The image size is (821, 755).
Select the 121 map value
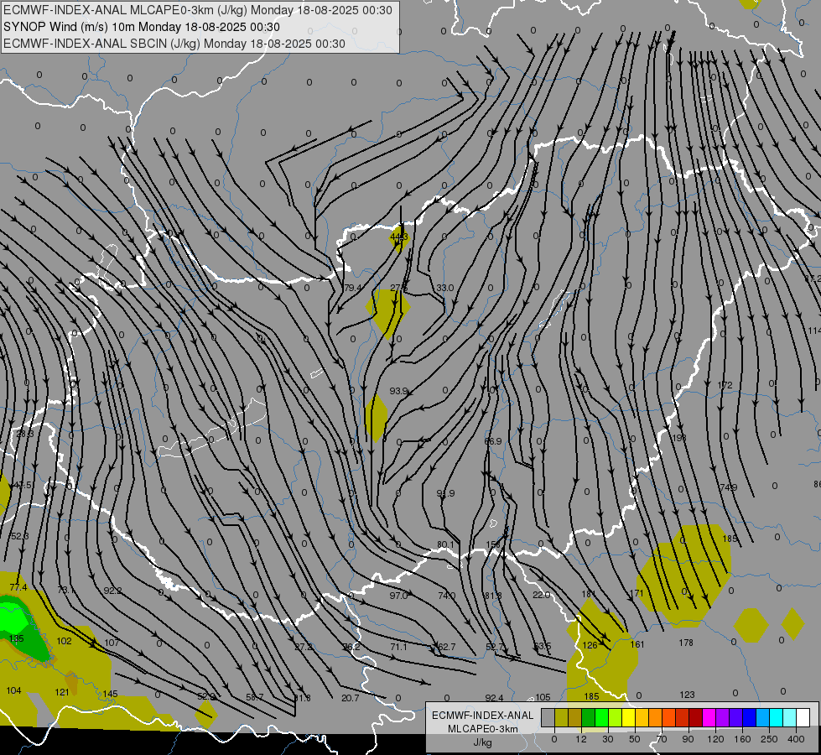62,692
